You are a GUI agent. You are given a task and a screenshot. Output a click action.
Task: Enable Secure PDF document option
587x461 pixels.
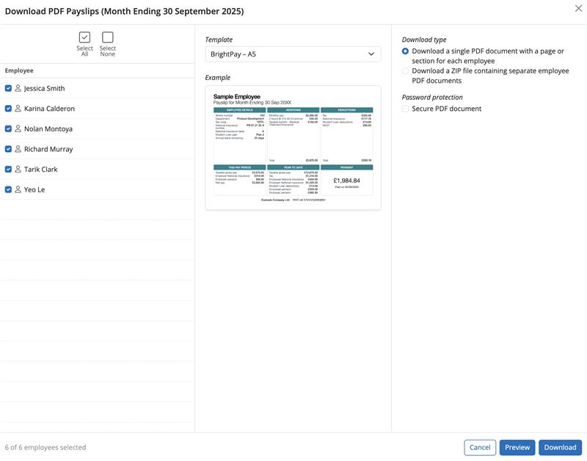(406, 109)
